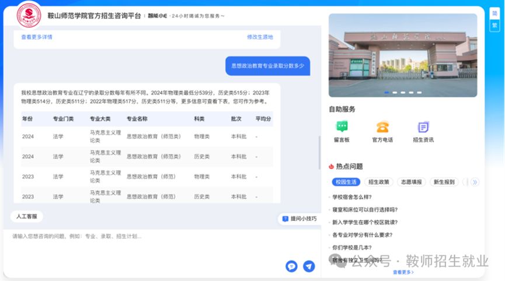Expand details with 查看更多详情 link

click(x=37, y=37)
